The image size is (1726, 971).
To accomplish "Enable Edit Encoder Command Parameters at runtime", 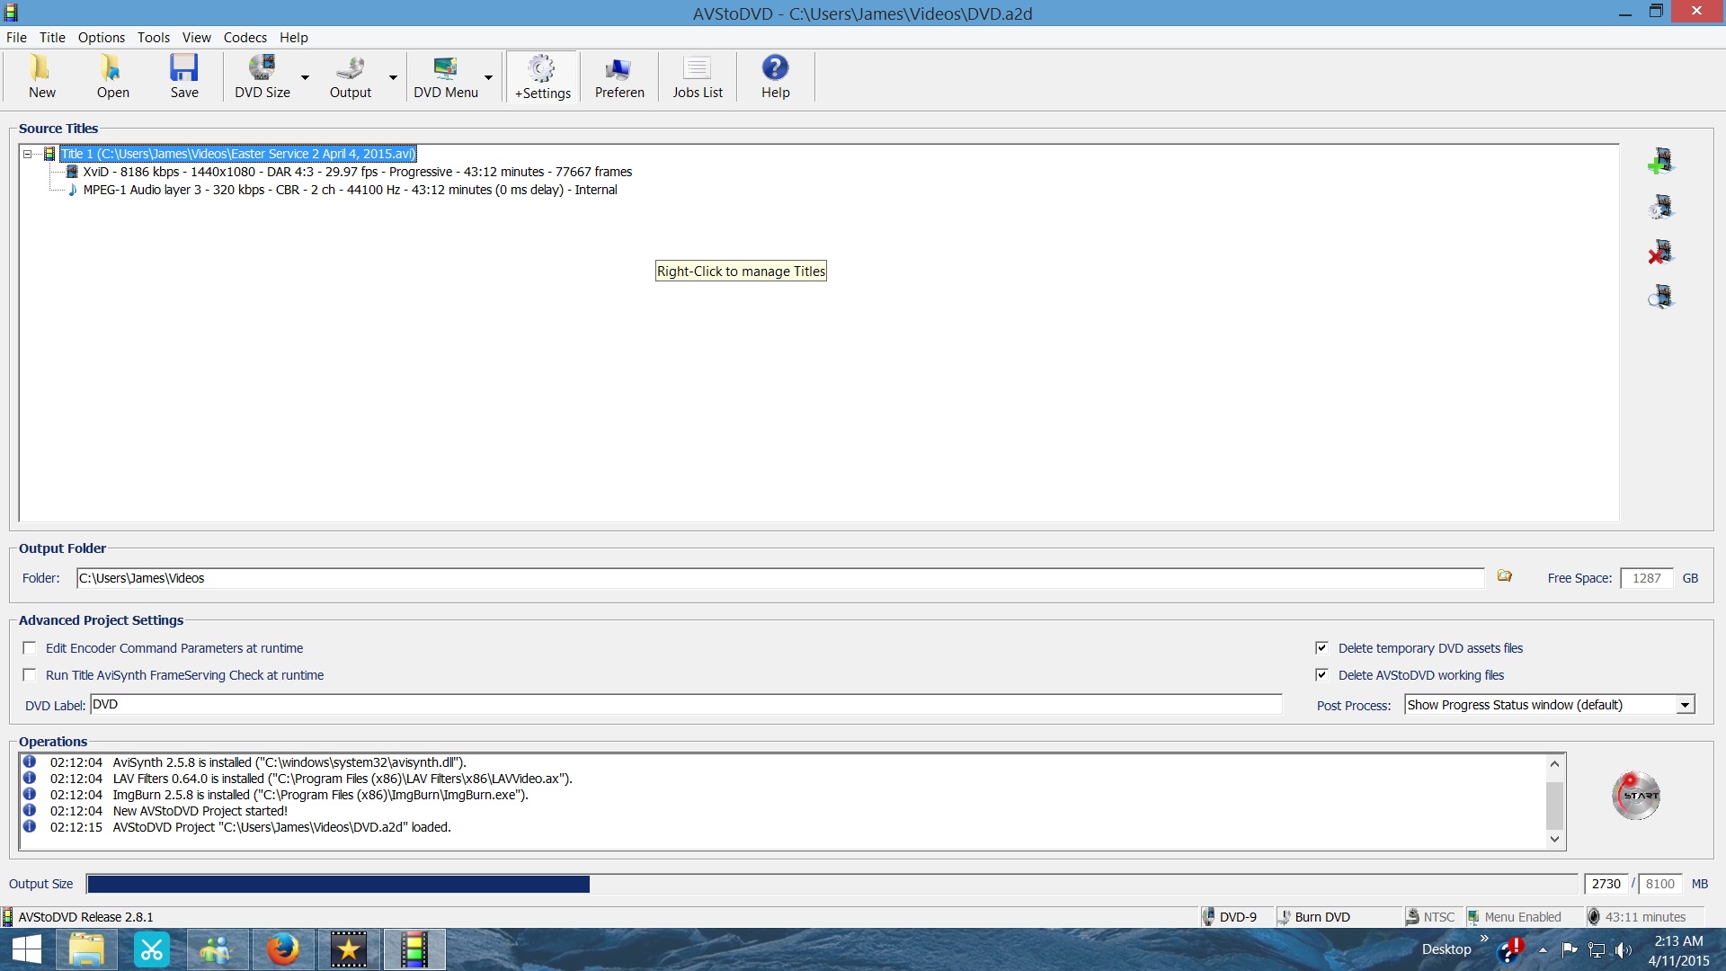I will pyautogui.click(x=30, y=648).
